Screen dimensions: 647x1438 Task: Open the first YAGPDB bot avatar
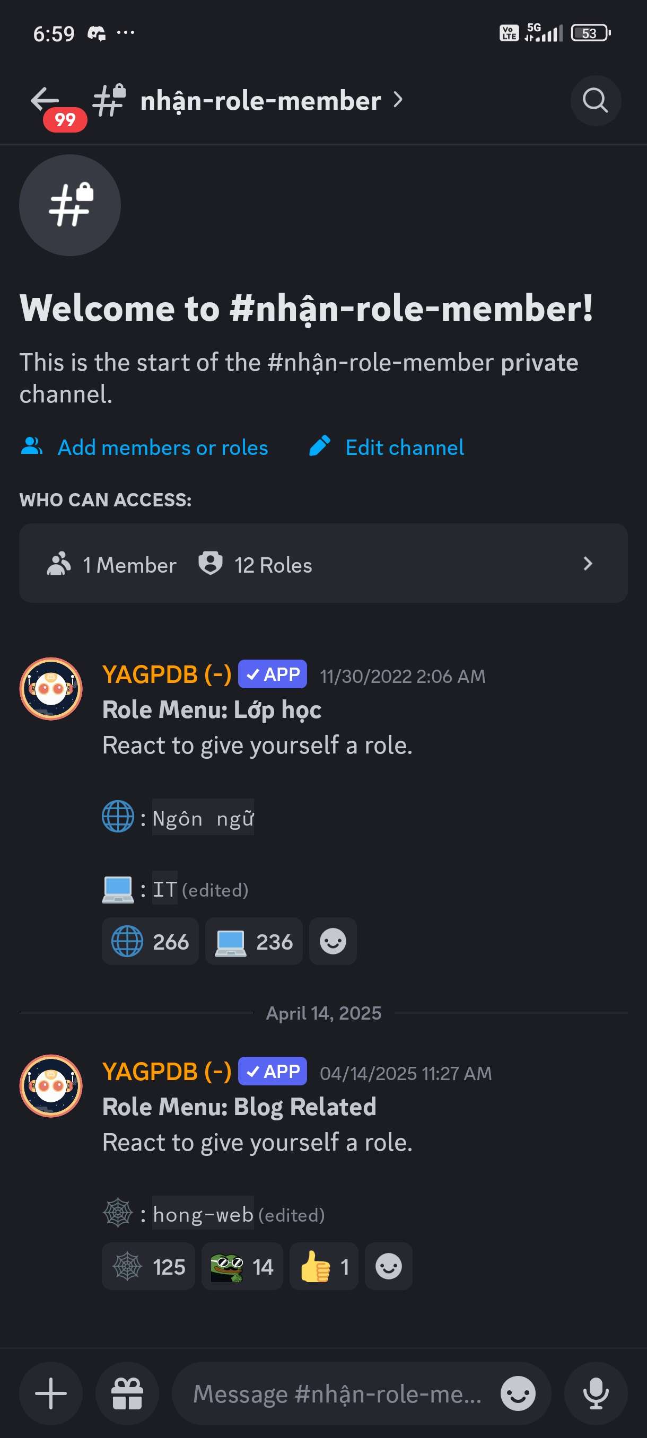click(x=51, y=689)
